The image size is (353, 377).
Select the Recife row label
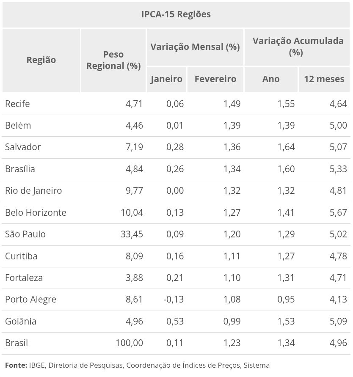click(x=17, y=104)
